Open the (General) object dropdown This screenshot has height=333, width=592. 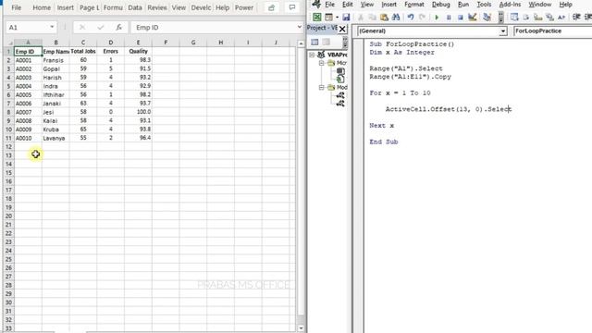(503, 31)
